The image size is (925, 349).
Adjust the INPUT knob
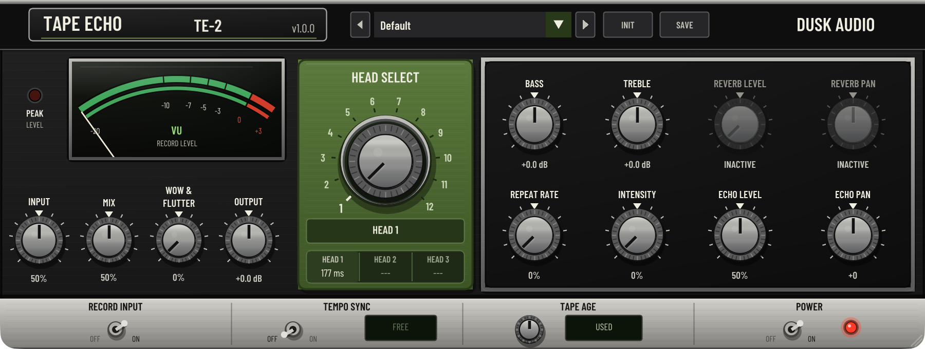click(x=39, y=240)
